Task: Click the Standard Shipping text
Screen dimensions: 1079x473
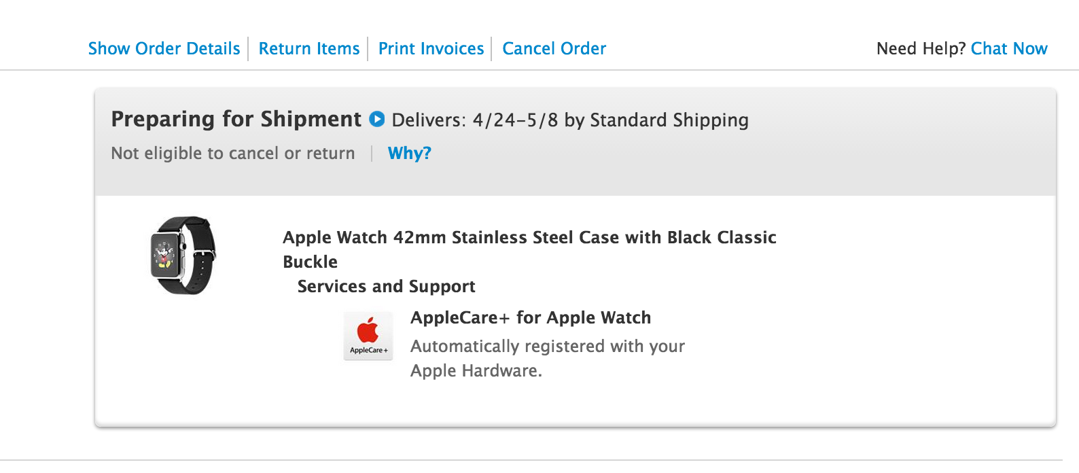Action: (669, 120)
